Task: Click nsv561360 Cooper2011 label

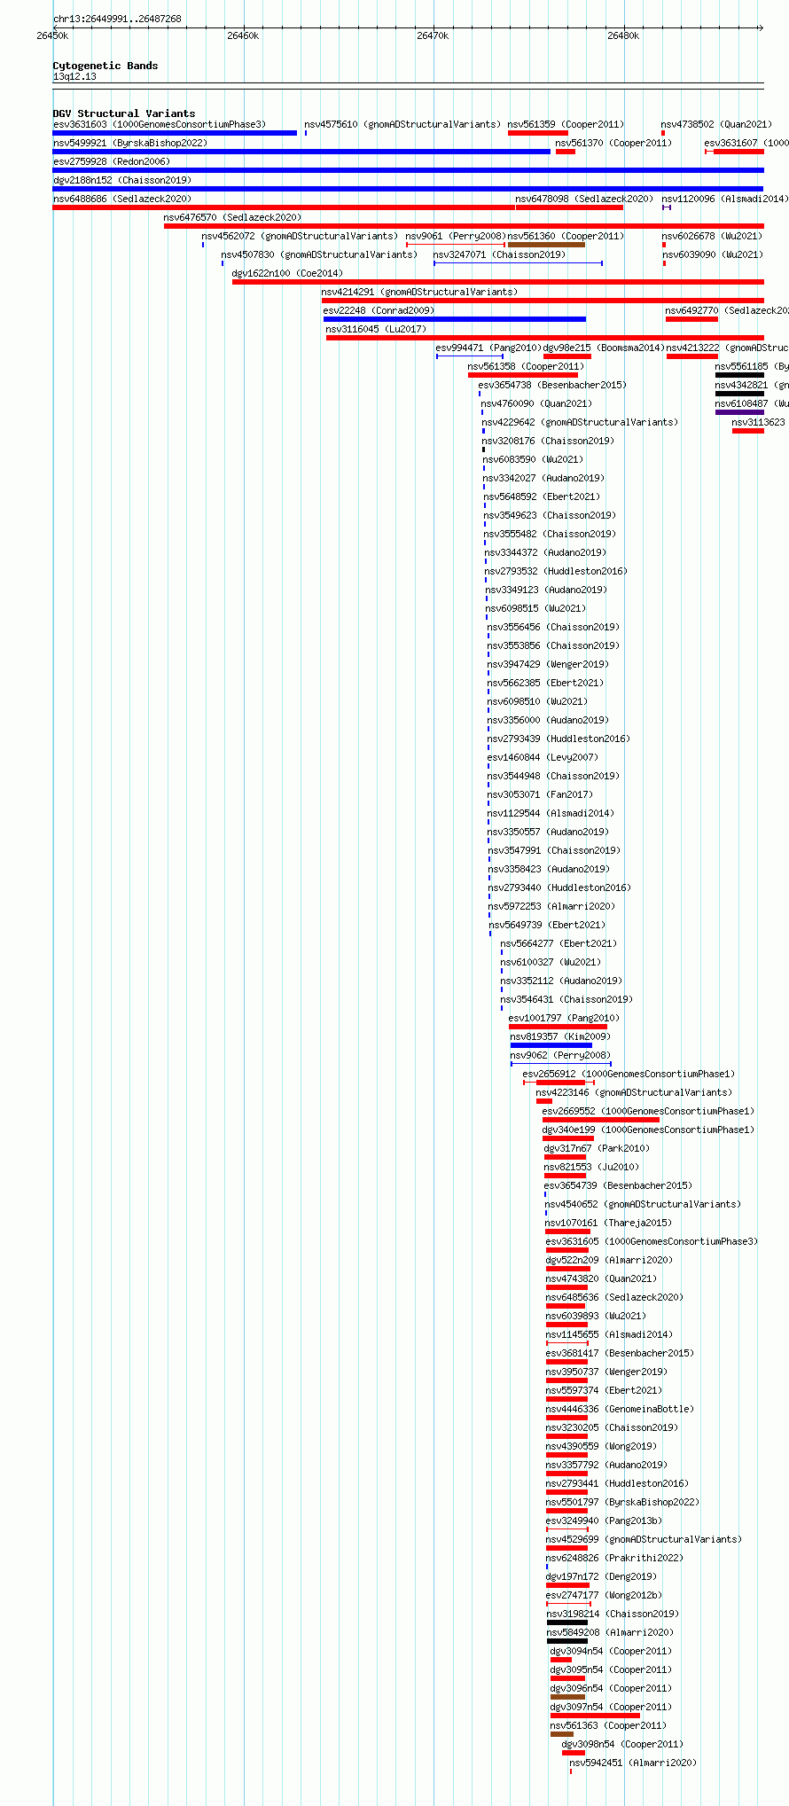Action: 566,236
